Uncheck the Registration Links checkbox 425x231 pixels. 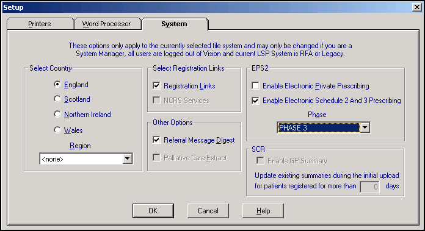pos(156,86)
